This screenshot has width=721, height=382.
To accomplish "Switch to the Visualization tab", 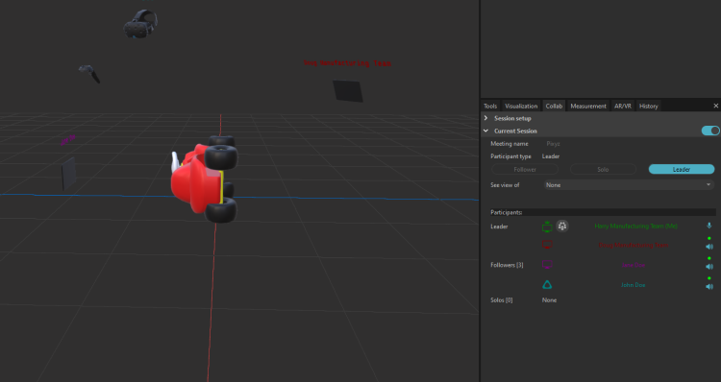I will (521, 107).
